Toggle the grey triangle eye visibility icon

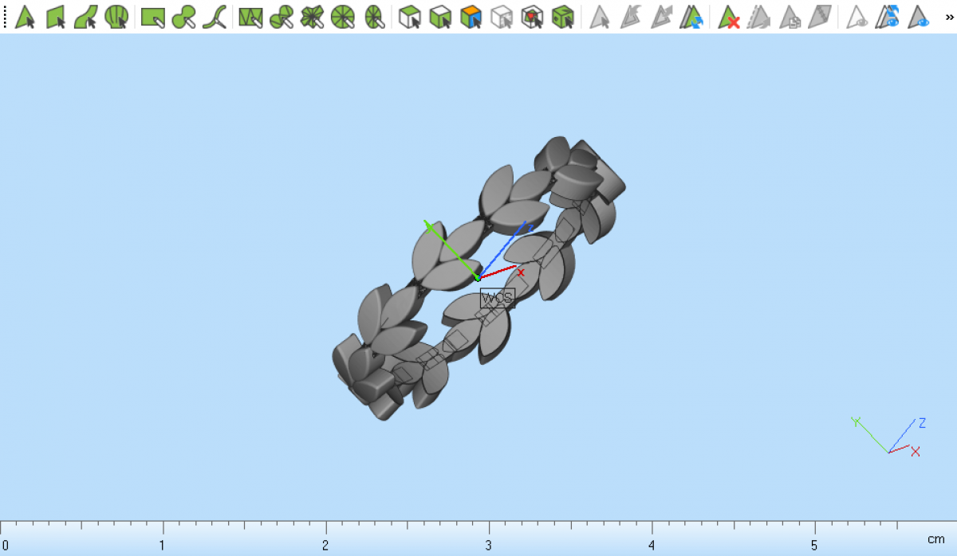[857, 17]
